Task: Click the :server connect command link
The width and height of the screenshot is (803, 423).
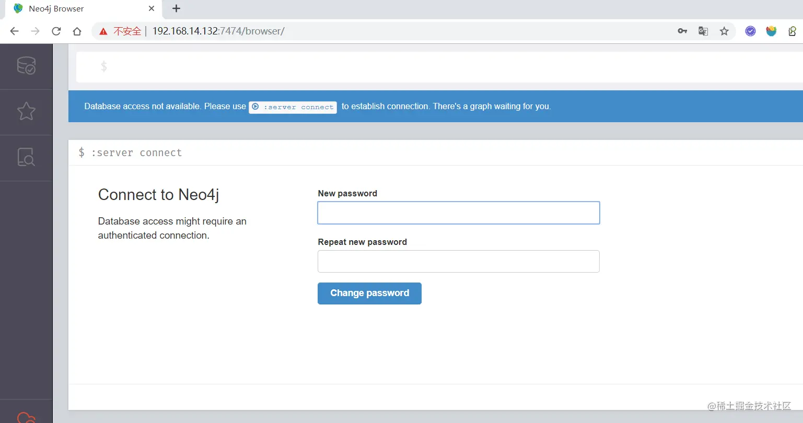Action: tap(293, 107)
